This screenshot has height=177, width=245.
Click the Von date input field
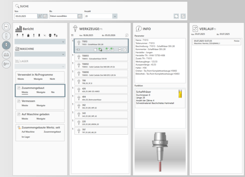point(27,16)
